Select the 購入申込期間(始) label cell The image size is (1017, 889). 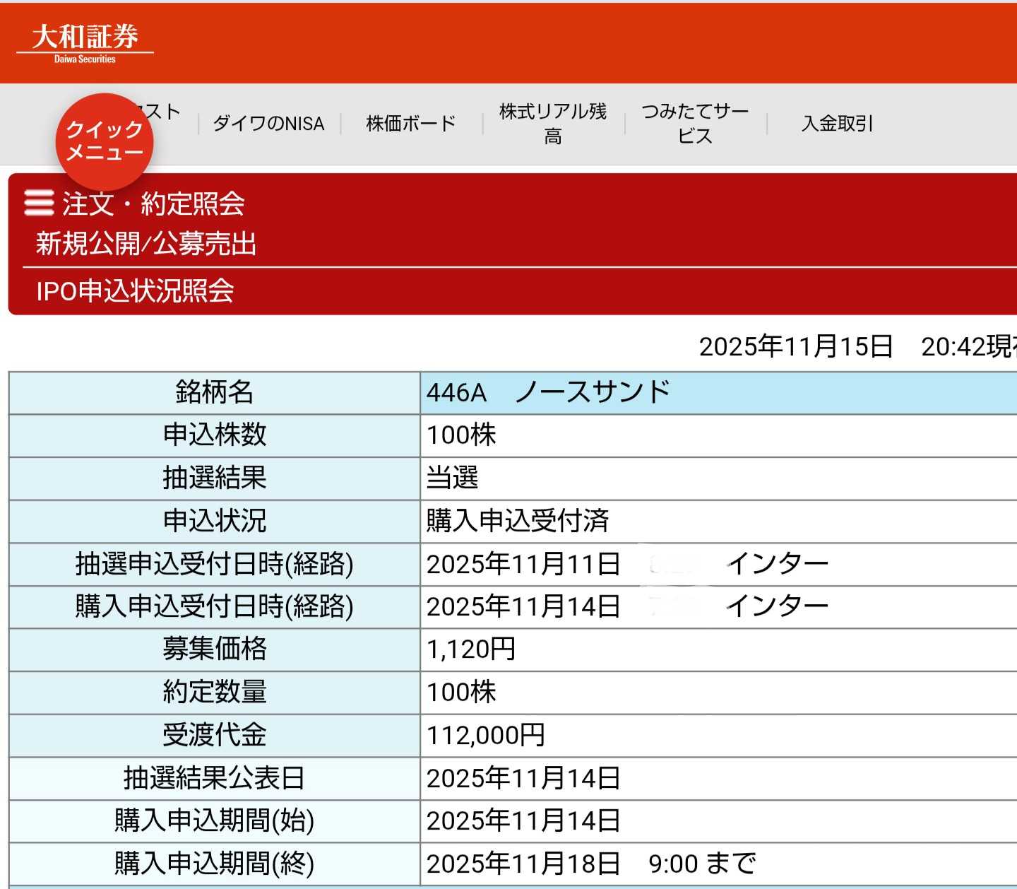pyautogui.click(x=215, y=820)
